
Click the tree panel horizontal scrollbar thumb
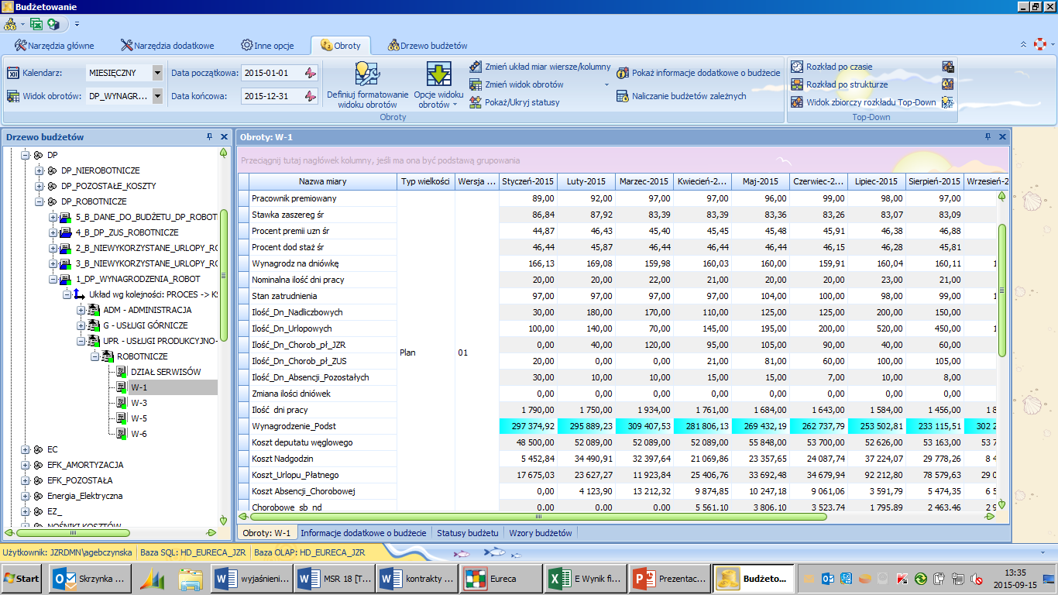point(72,533)
